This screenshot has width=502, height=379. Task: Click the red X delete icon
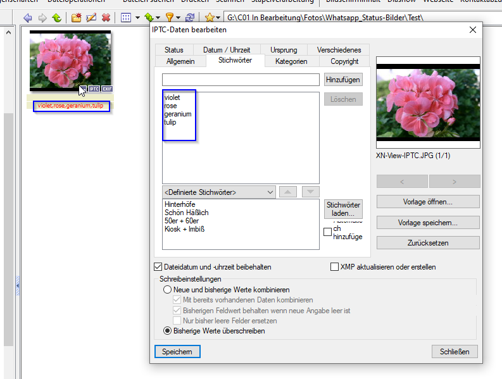(x=106, y=18)
